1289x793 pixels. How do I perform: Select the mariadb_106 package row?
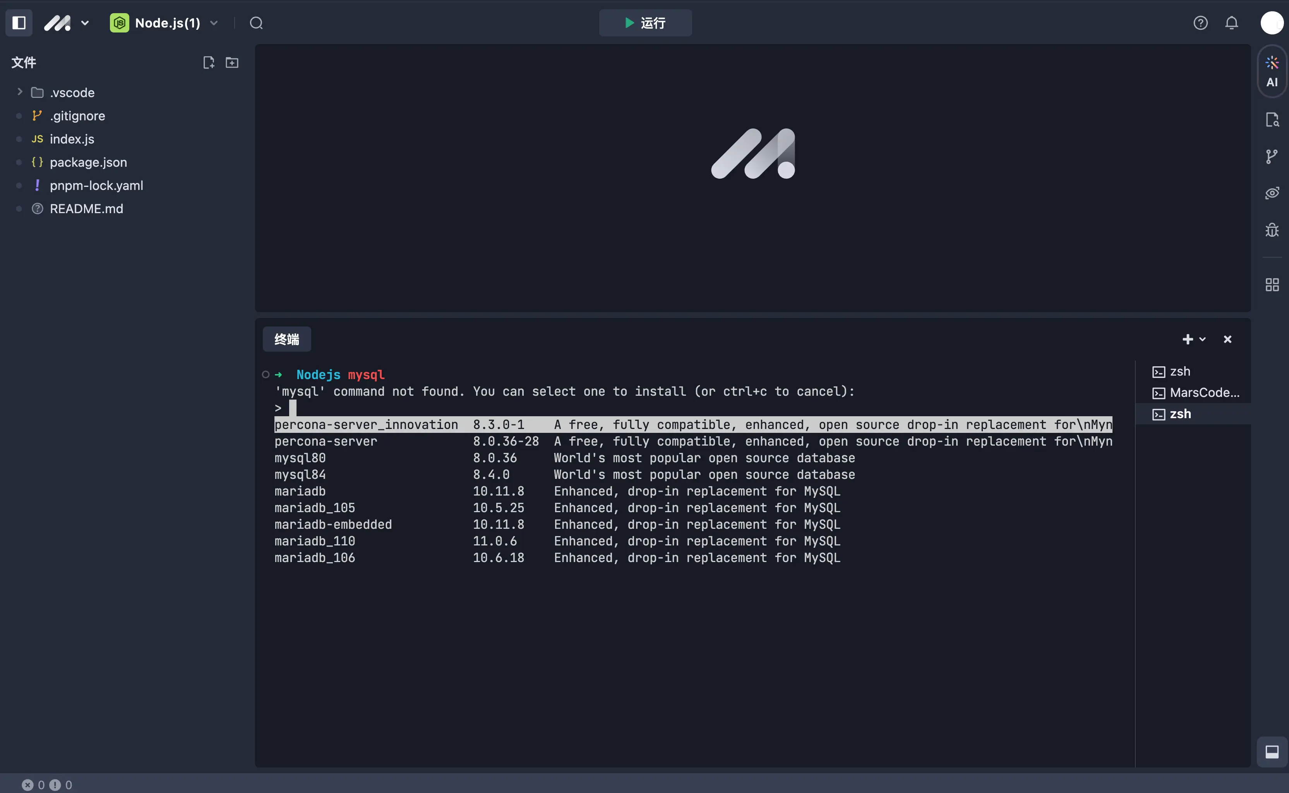coord(557,557)
